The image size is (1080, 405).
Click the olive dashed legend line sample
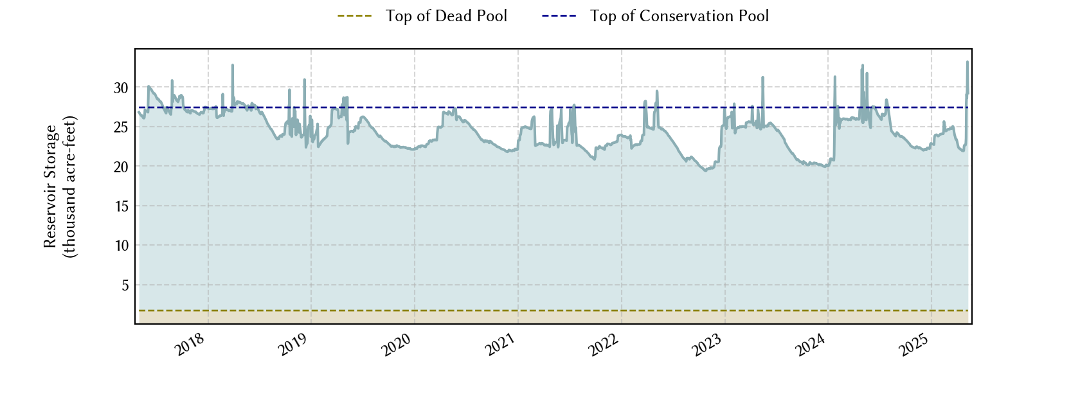pyautogui.click(x=355, y=16)
